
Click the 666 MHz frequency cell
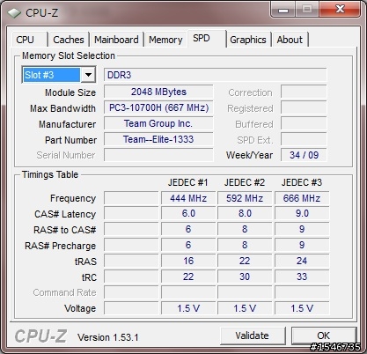(302, 198)
